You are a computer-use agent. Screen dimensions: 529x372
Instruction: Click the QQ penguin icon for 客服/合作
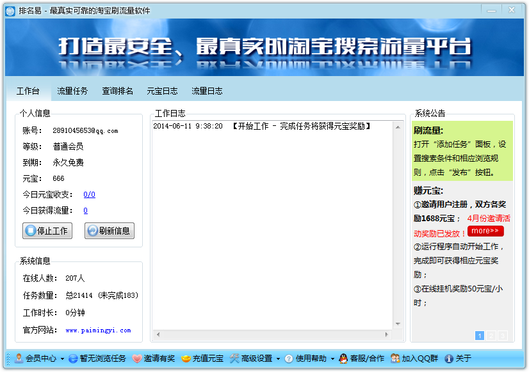click(x=343, y=359)
